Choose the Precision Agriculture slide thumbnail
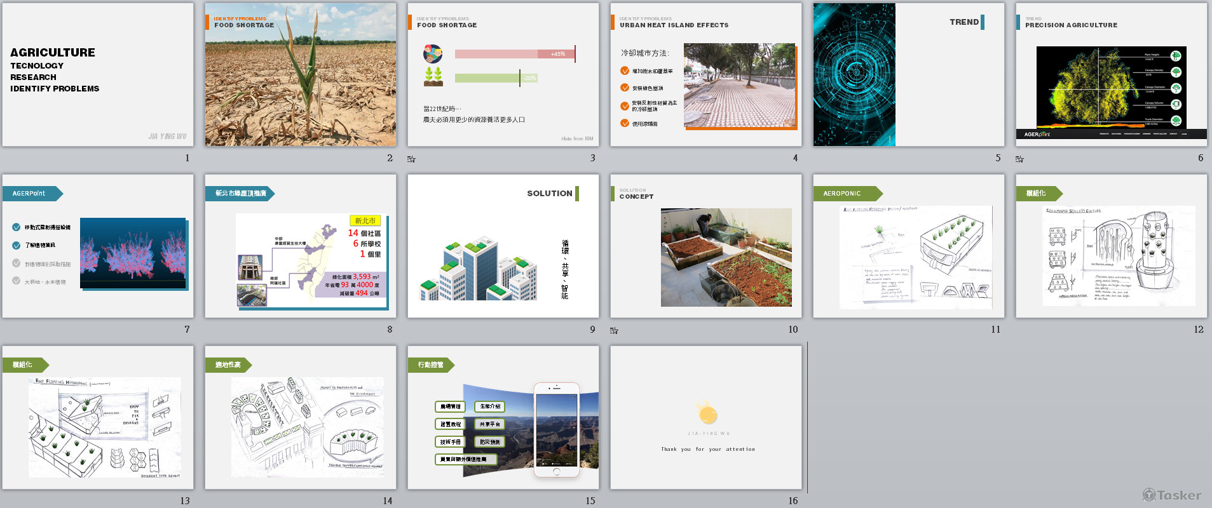The height and width of the screenshot is (508, 1212). 1111,75
